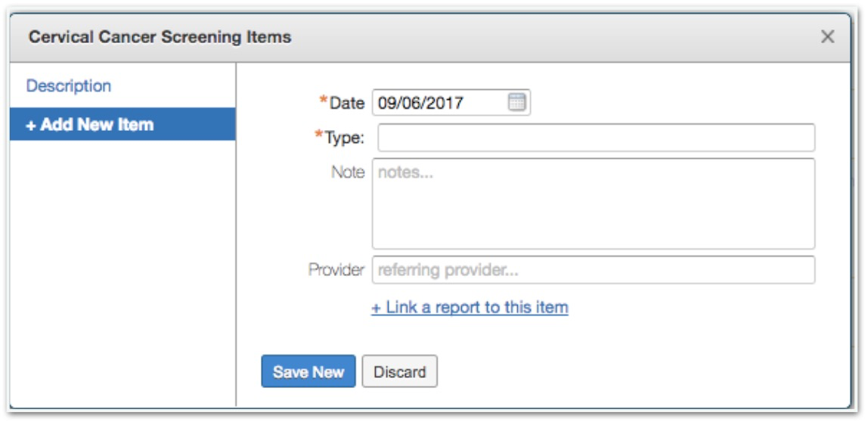Click the Note field label
Image resolution: width=868 pixels, height=422 pixels.
pyautogui.click(x=347, y=172)
